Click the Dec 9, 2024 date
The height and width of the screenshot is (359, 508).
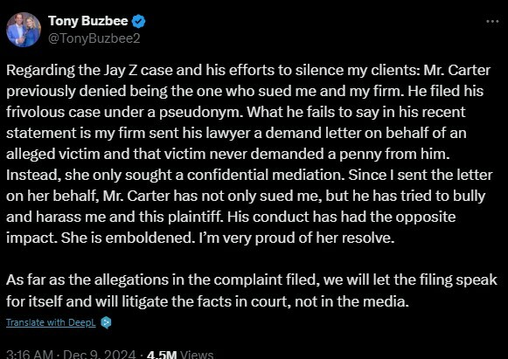click(100, 354)
